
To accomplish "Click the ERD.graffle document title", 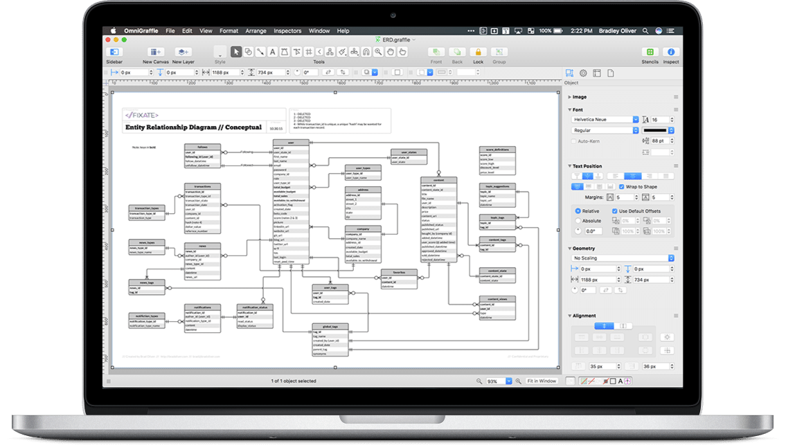I will 396,39.
